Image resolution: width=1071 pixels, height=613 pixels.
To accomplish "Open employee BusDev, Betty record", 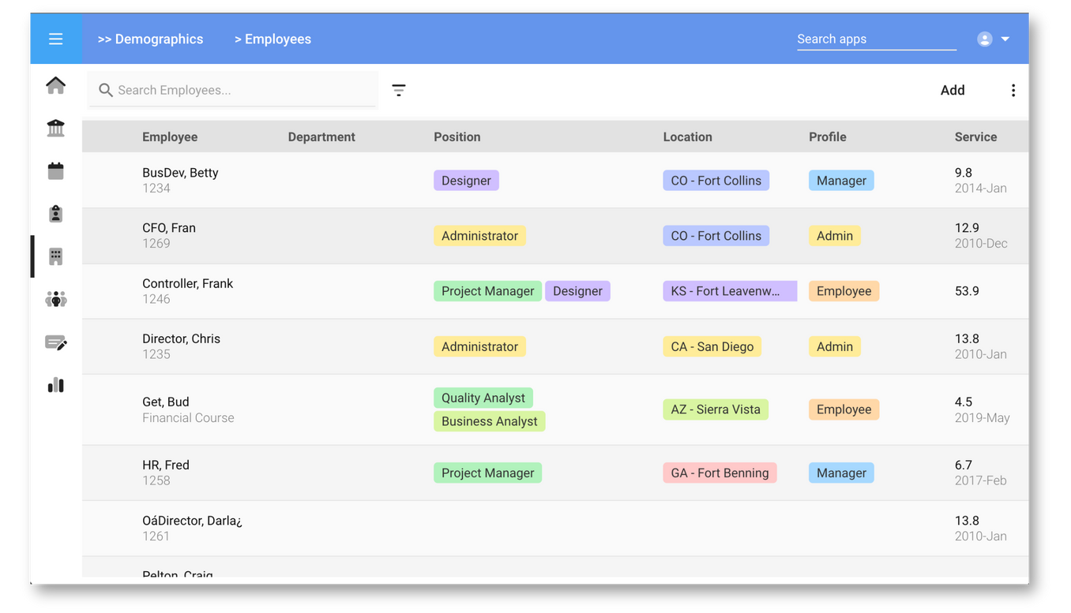I will [x=180, y=173].
